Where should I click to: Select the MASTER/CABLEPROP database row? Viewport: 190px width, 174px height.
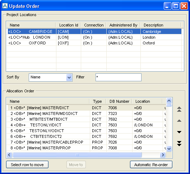click(x=86, y=142)
